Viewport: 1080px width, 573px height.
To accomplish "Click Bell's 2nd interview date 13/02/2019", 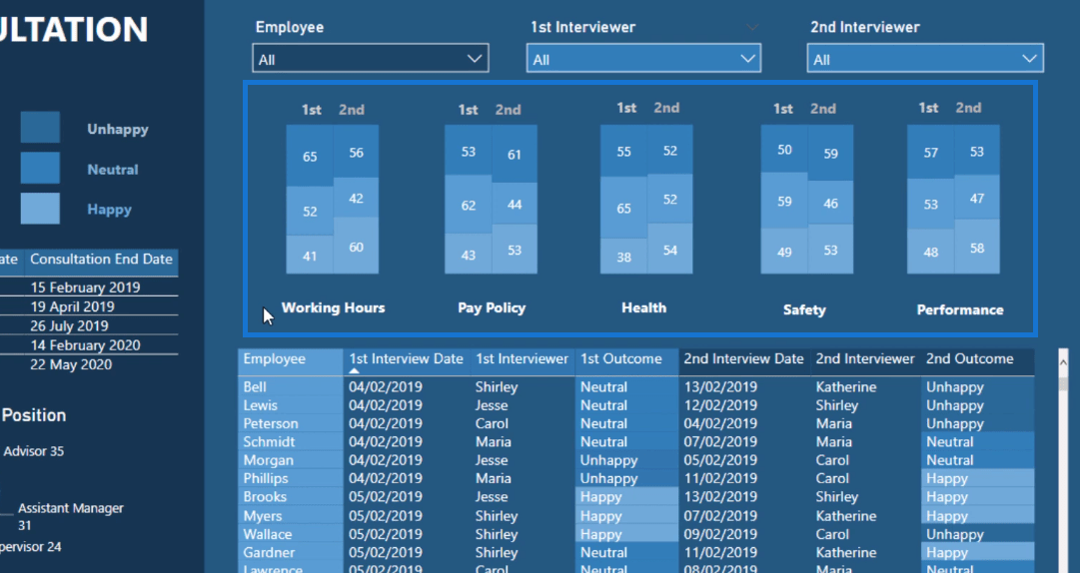I will 720,387.
